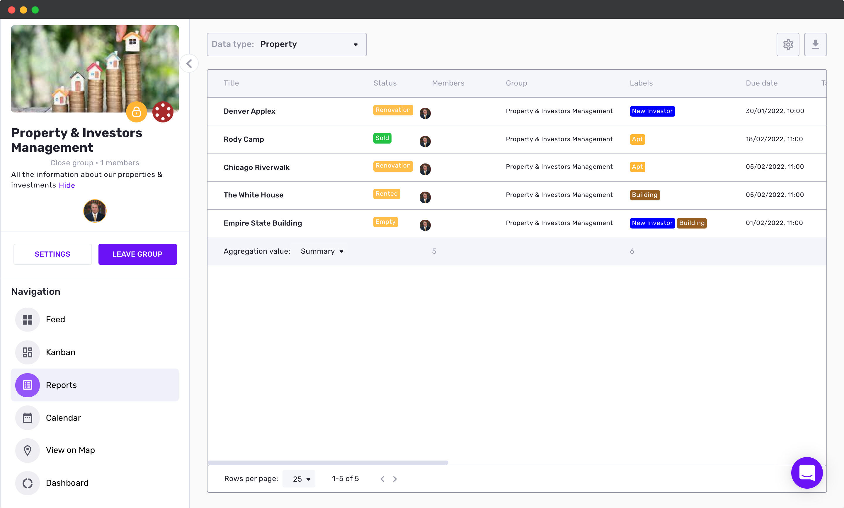Open the View on Map pin icon
844x508 pixels.
point(27,450)
